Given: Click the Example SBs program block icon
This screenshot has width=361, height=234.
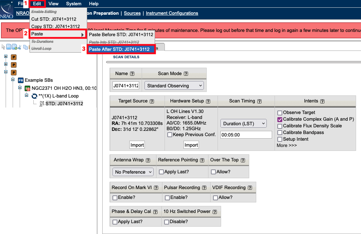Looking at the screenshot, I should 20,80.
